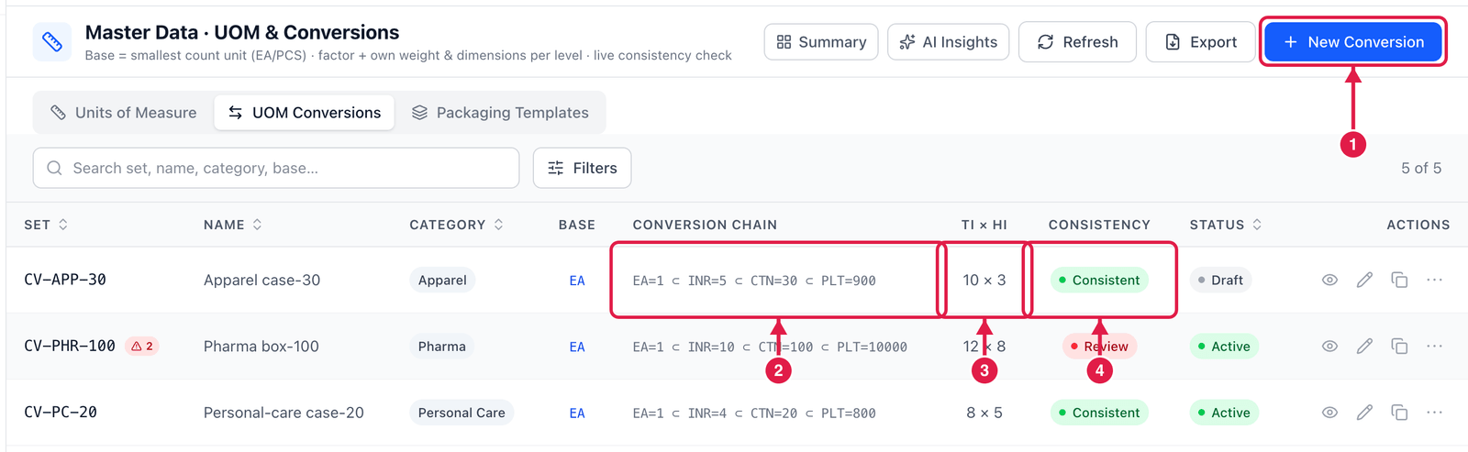Screen dimensions: 1468x452
Task: View CV-PC-20 row via eye icon
Action: [1329, 413]
